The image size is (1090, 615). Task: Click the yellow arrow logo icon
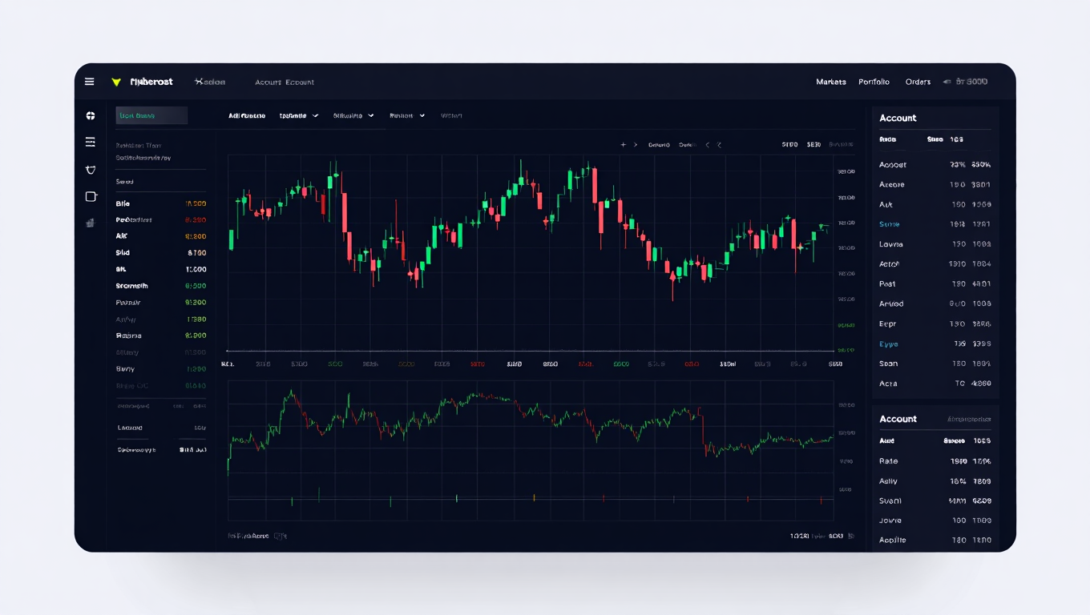click(x=115, y=81)
